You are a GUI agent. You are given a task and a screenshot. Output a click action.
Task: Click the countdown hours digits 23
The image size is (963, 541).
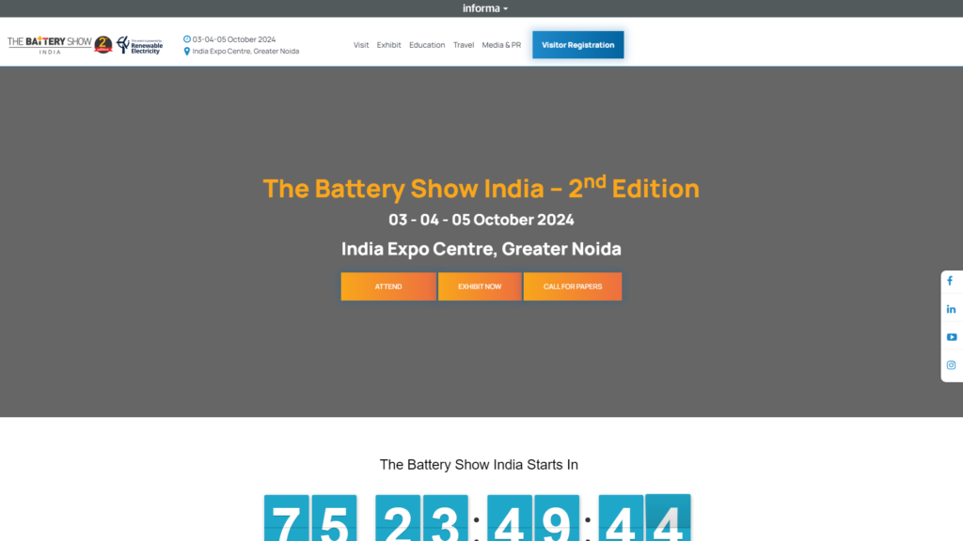(x=422, y=518)
